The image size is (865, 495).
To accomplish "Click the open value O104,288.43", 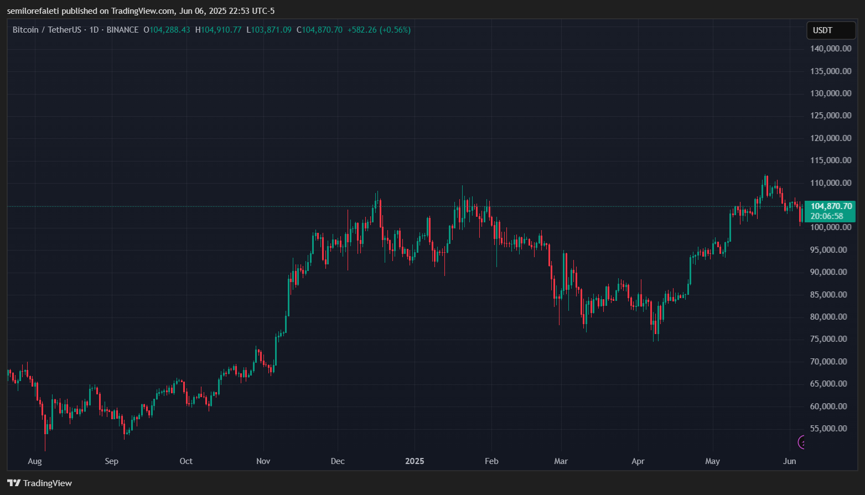I will [167, 30].
